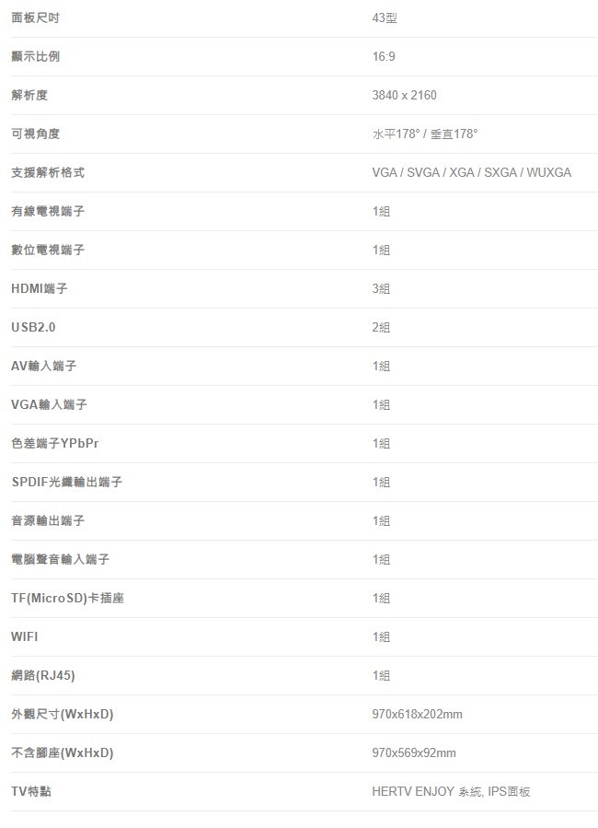Click the 3840 x 2160 resolution value
Screen dimensions: 598x828
pos(404,95)
